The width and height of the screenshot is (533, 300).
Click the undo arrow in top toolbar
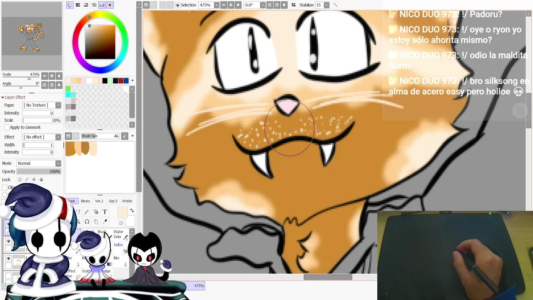coord(146,5)
